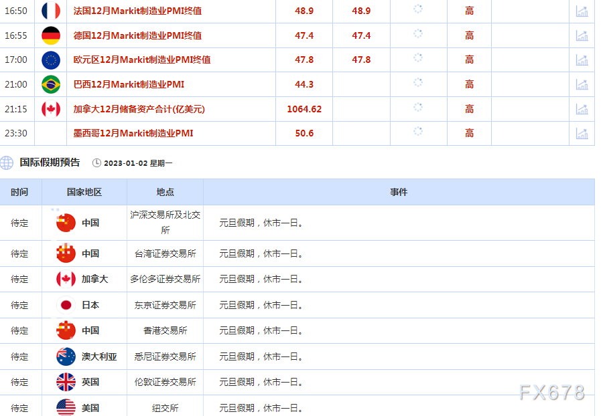This screenshot has height=416, width=605.
Task: Click the clock icon beside 2023-01-02
Action: (x=96, y=163)
